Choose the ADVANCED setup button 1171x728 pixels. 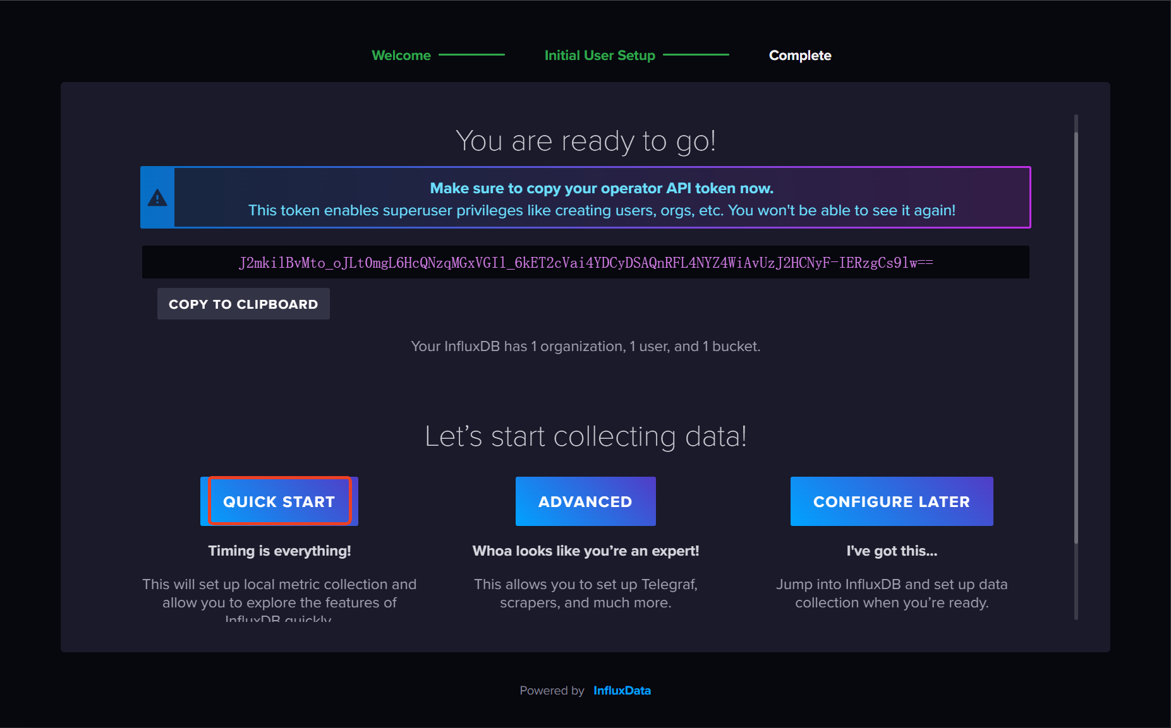coord(585,501)
